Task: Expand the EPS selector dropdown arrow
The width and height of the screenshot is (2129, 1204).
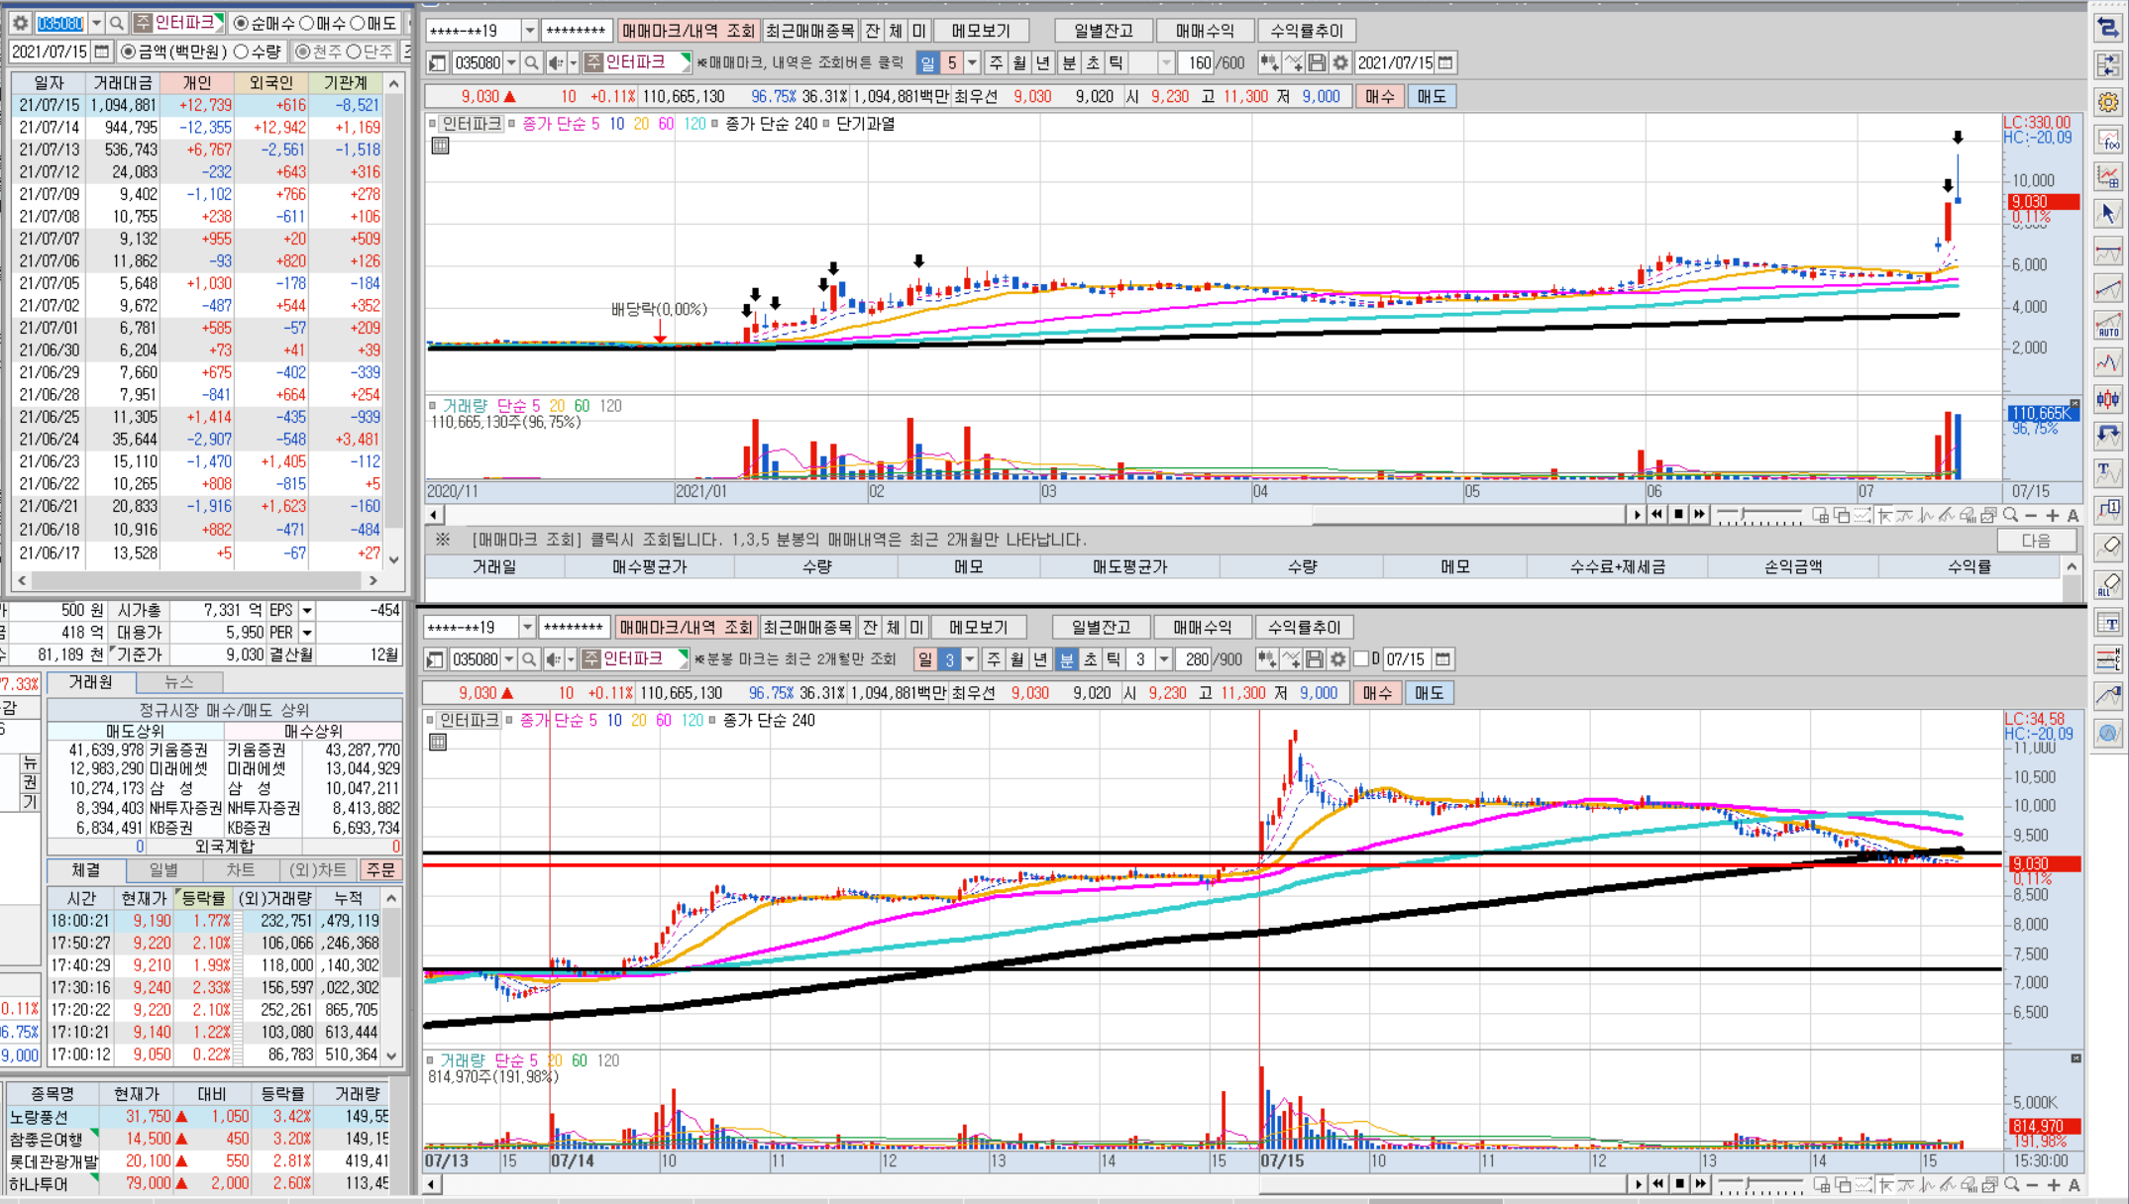Action: point(307,611)
